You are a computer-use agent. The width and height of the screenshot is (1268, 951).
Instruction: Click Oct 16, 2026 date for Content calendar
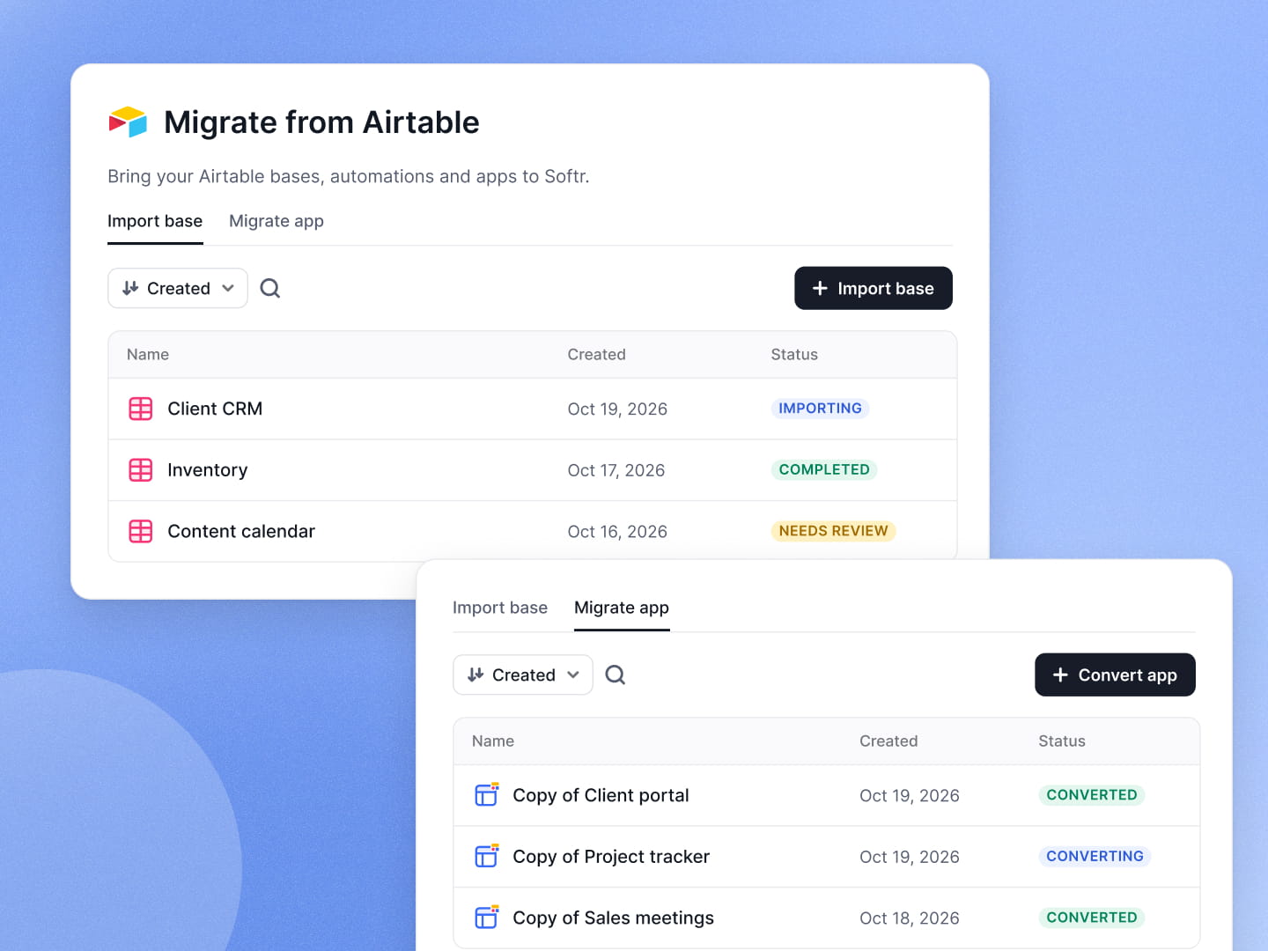[x=617, y=532]
